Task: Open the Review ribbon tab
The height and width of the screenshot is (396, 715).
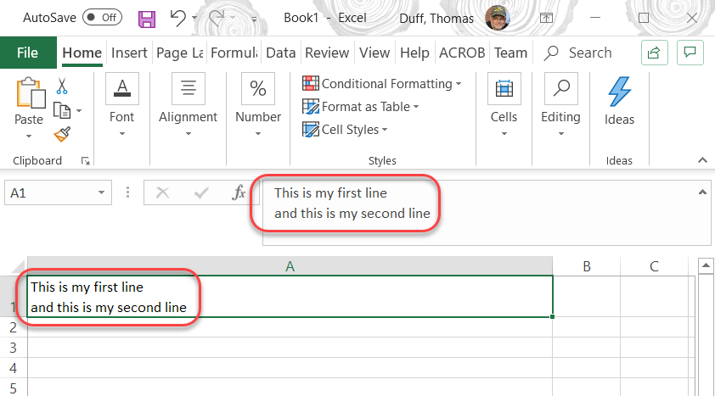Action: point(327,53)
